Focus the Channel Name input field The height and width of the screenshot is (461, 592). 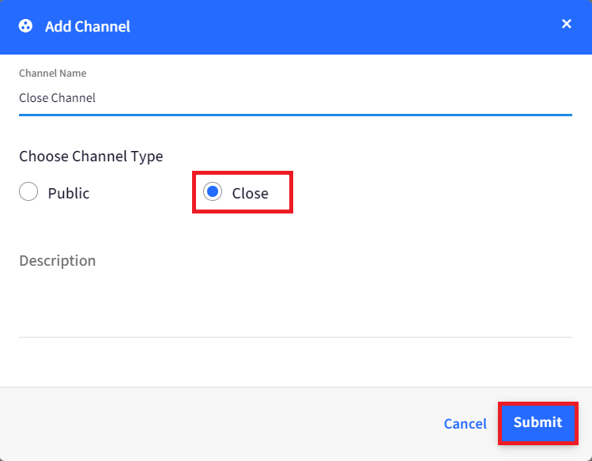tap(296, 98)
